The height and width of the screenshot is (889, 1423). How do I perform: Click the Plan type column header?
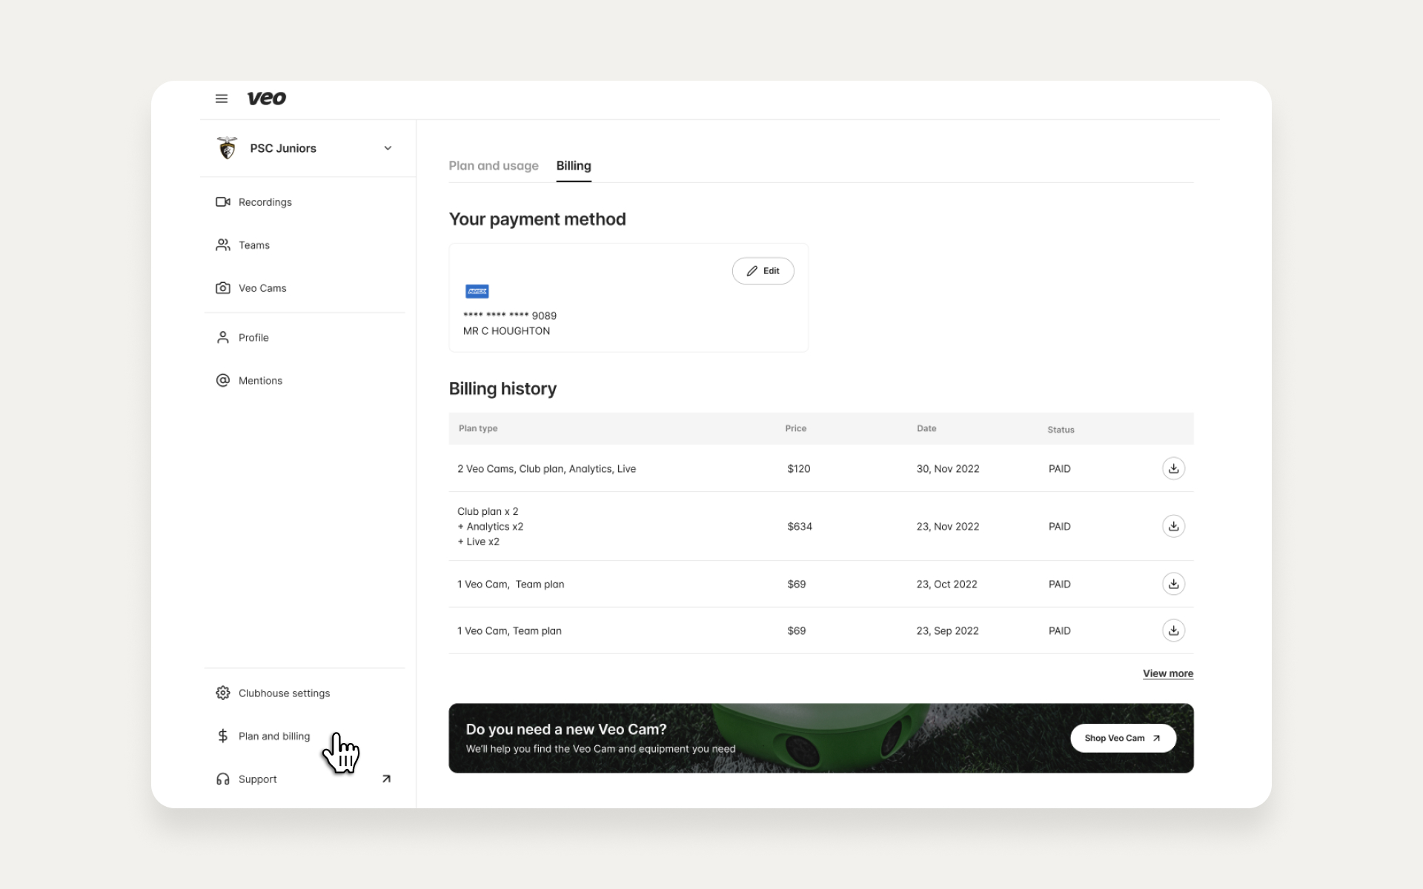[478, 428]
